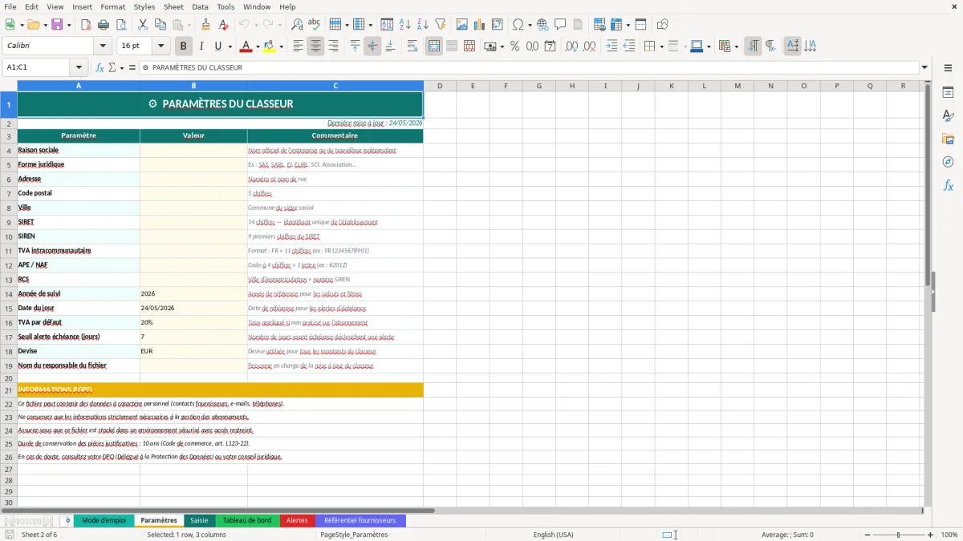Image resolution: width=963 pixels, height=541 pixels.
Task: Open the background color dropdown arrow
Action: 280,46
